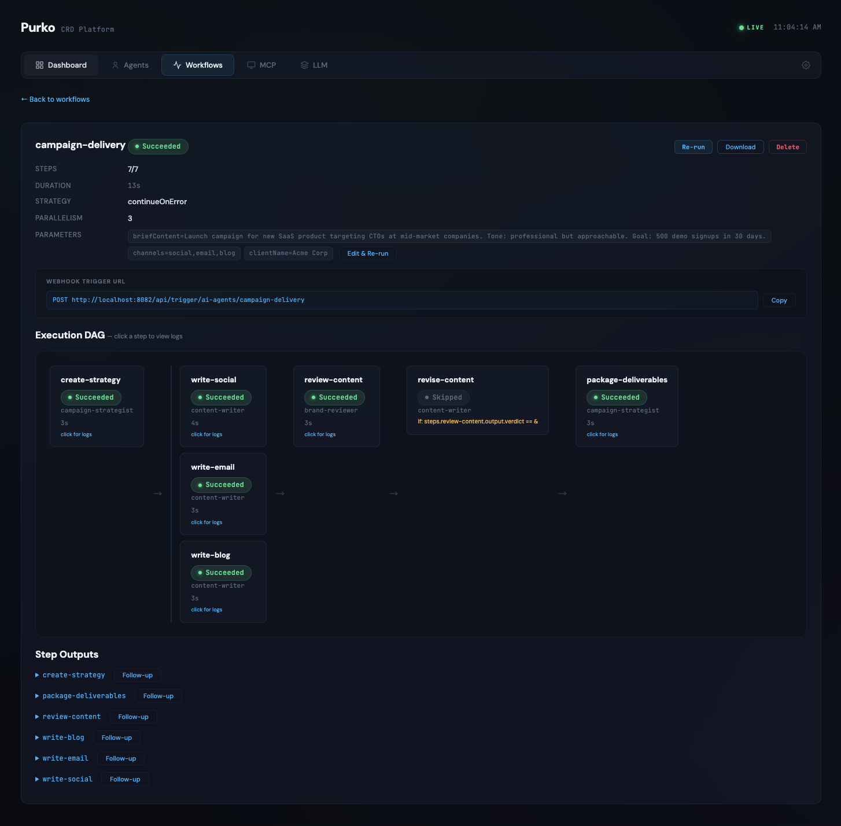The height and width of the screenshot is (826, 841).
Task: Click the continueOnError strategy value
Action: tap(157, 202)
